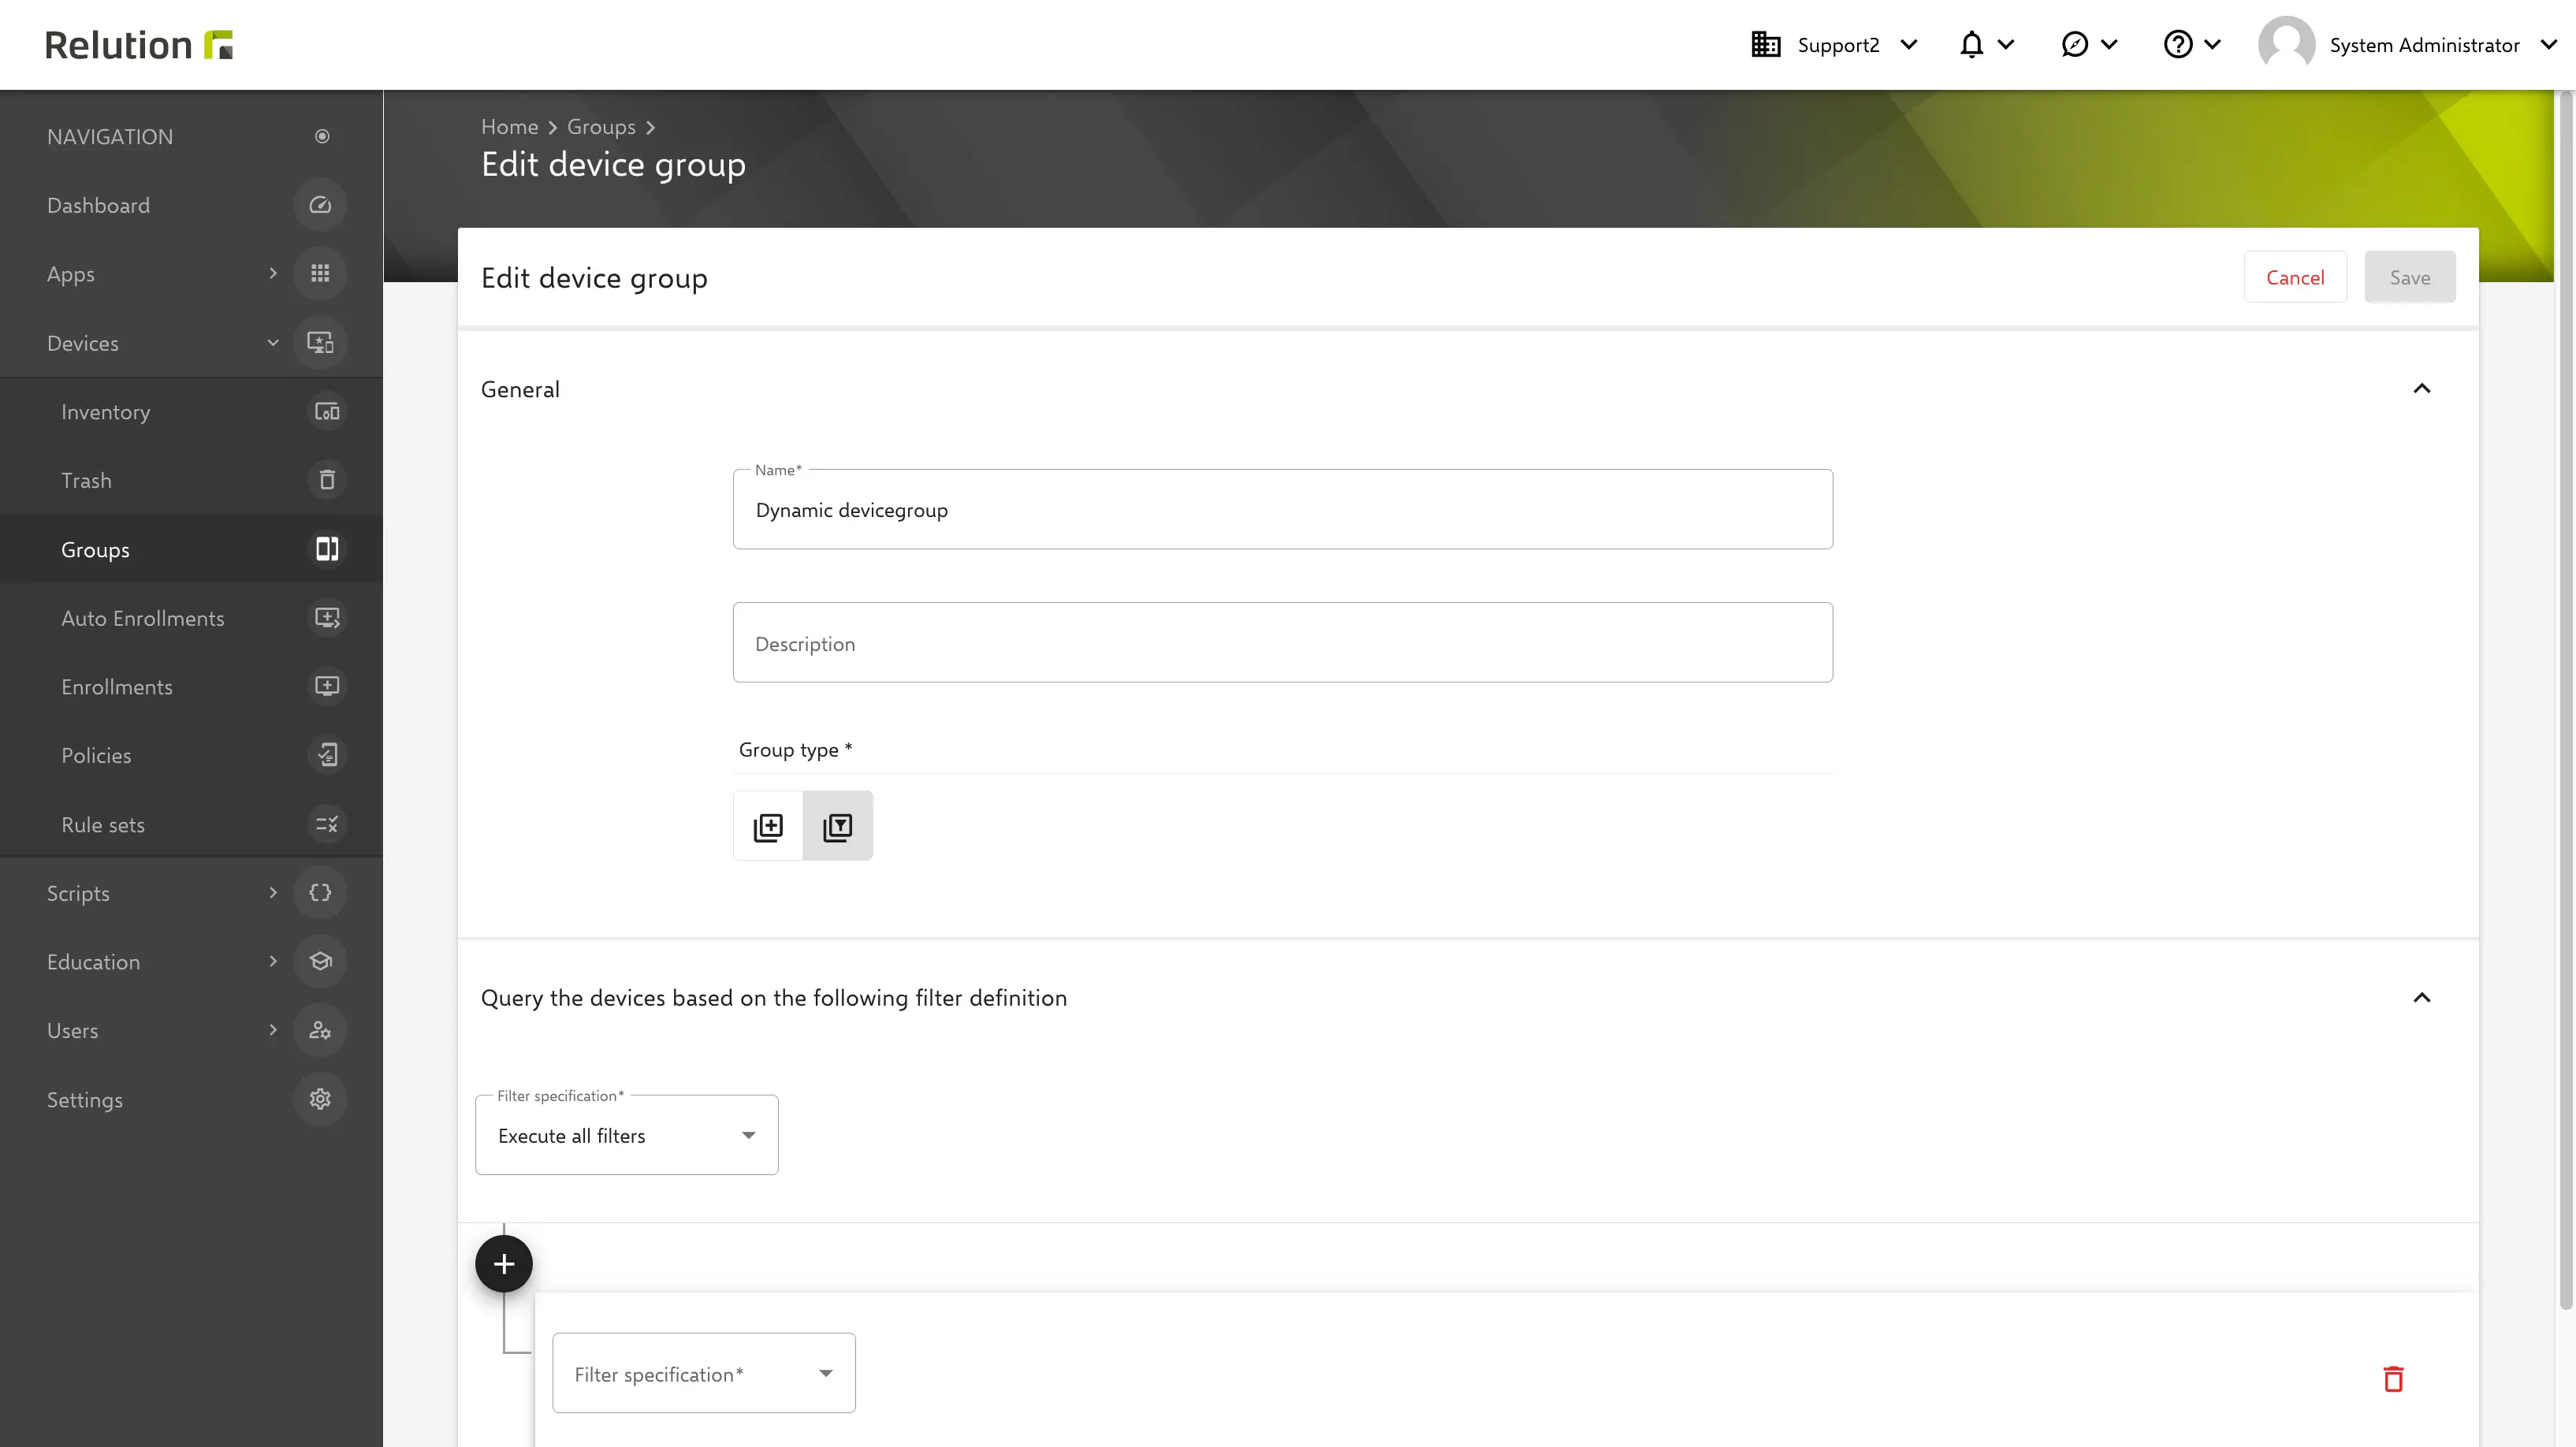Open the Filter specification dropdown showing Execute all filters
Image resolution: width=2576 pixels, height=1447 pixels.
click(x=627, y=1135)
